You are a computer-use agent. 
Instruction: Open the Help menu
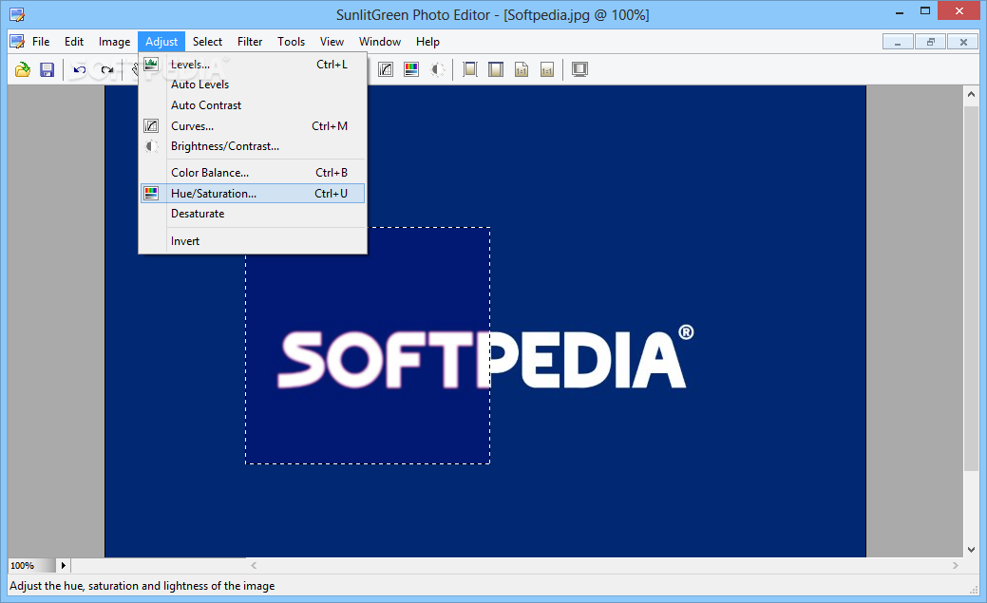coord(427,42)
